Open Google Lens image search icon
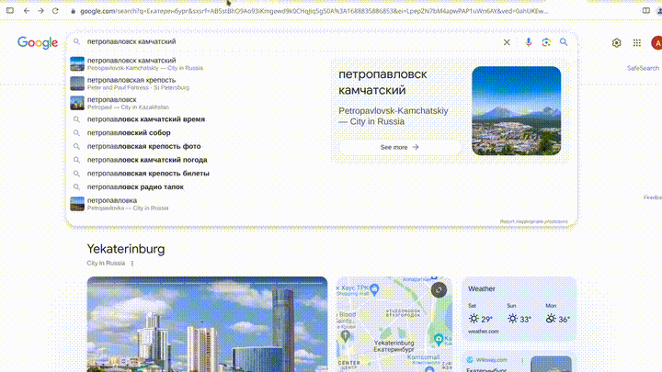 coord(546,42)
